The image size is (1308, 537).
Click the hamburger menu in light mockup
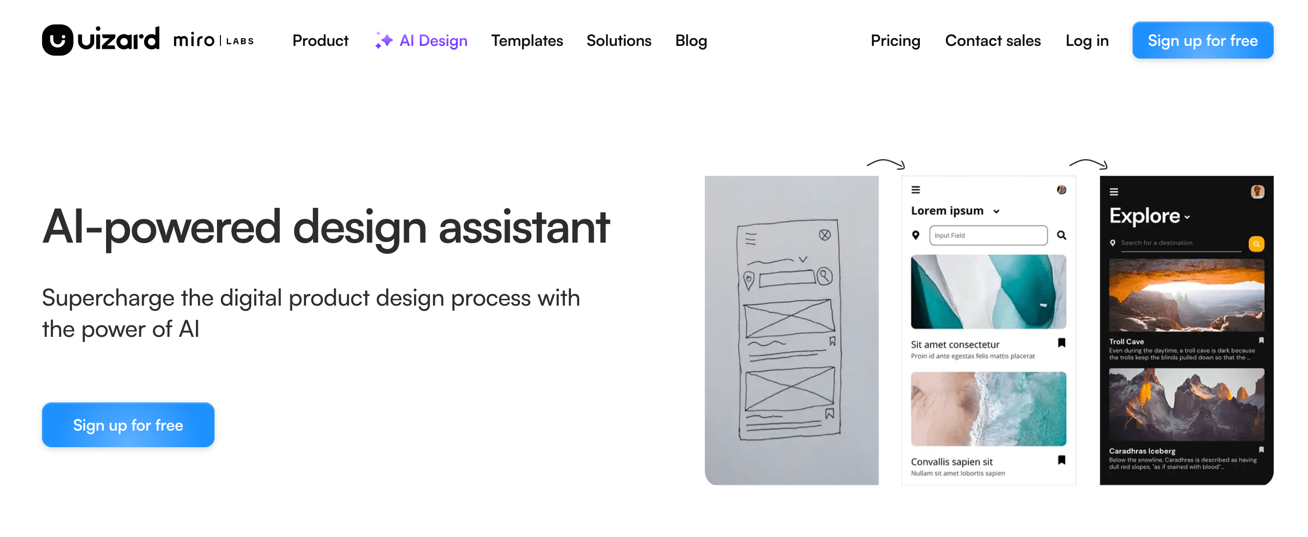pos(916,189)
